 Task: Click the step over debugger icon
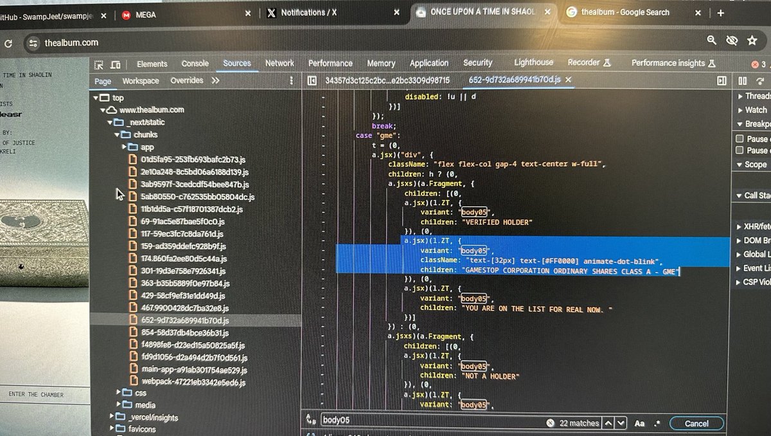click(759, 80)
